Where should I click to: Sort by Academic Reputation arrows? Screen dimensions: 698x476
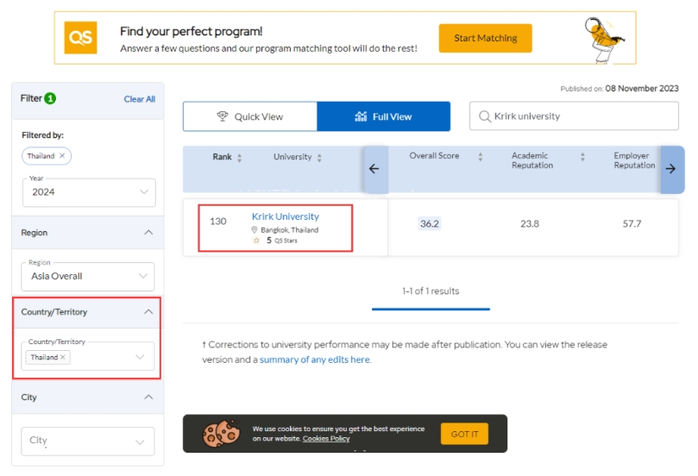582,156
